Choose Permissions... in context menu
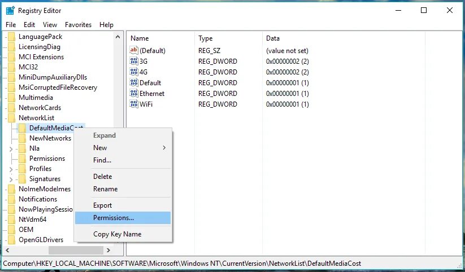Screen dimensions: 465x272 pyautogui.click(x=123, y=218)
